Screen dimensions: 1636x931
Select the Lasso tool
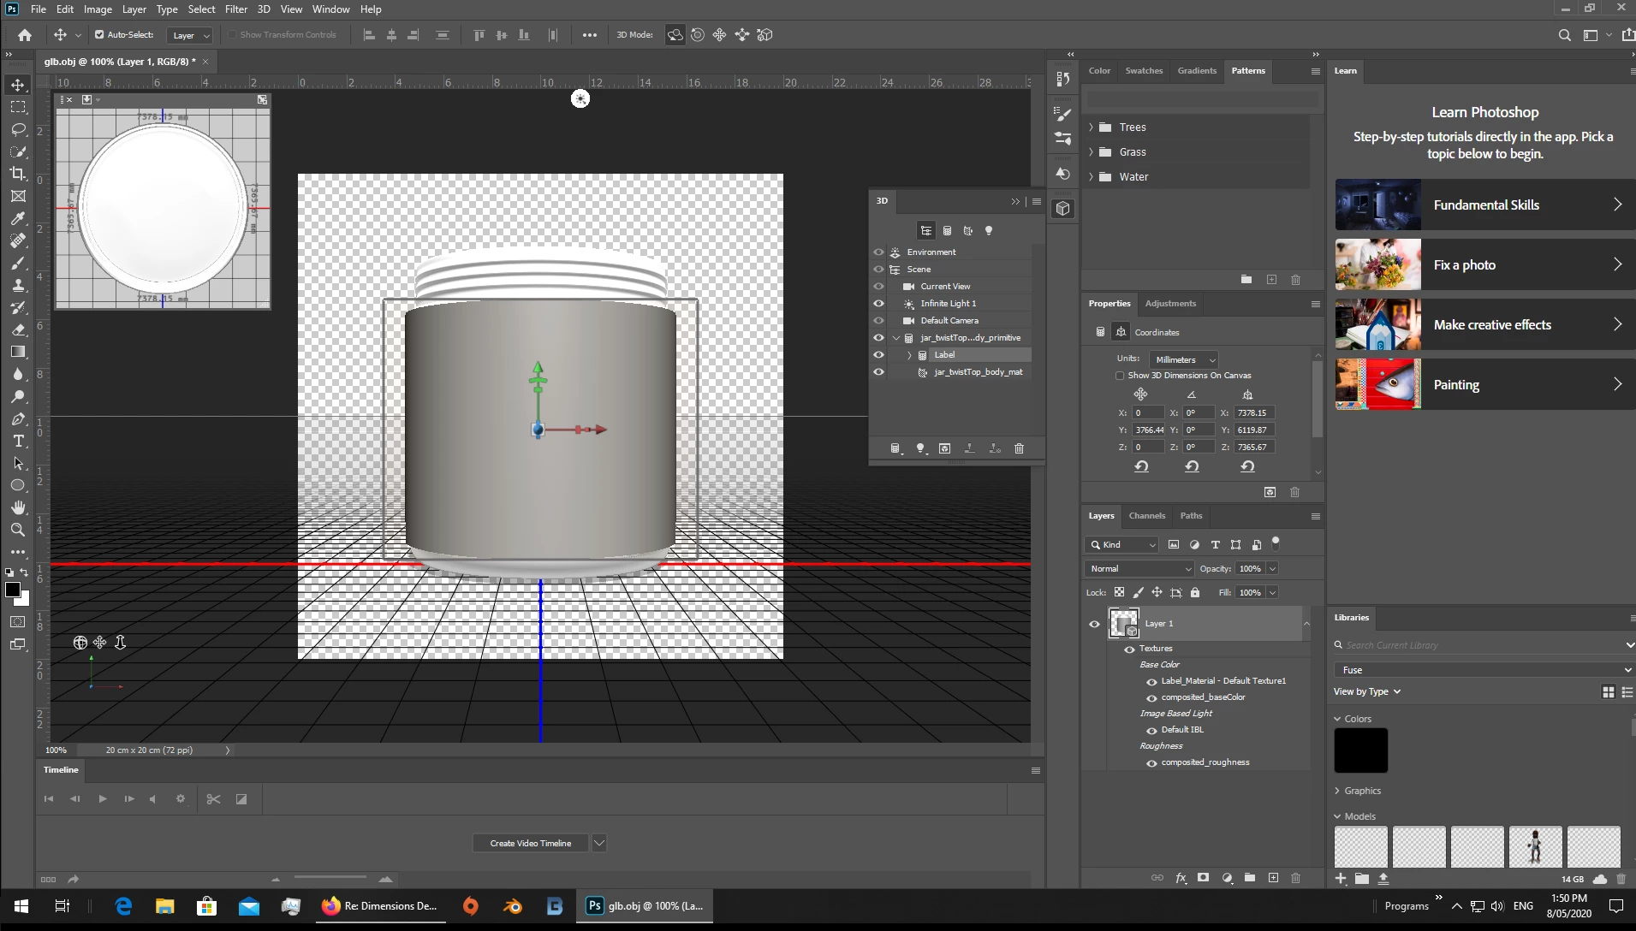18,129
